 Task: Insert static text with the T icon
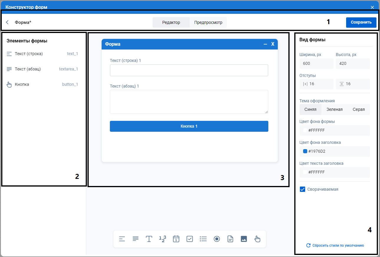pyautogui.click(x=149, y=239)
